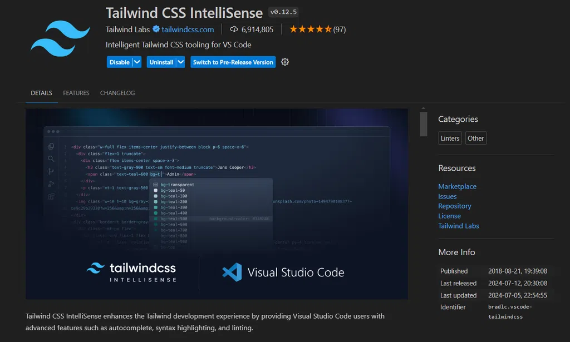Select the Other category tag
The height and width of the screenshot is (342, 570).
pyautogui.click(x=475, y=138)
